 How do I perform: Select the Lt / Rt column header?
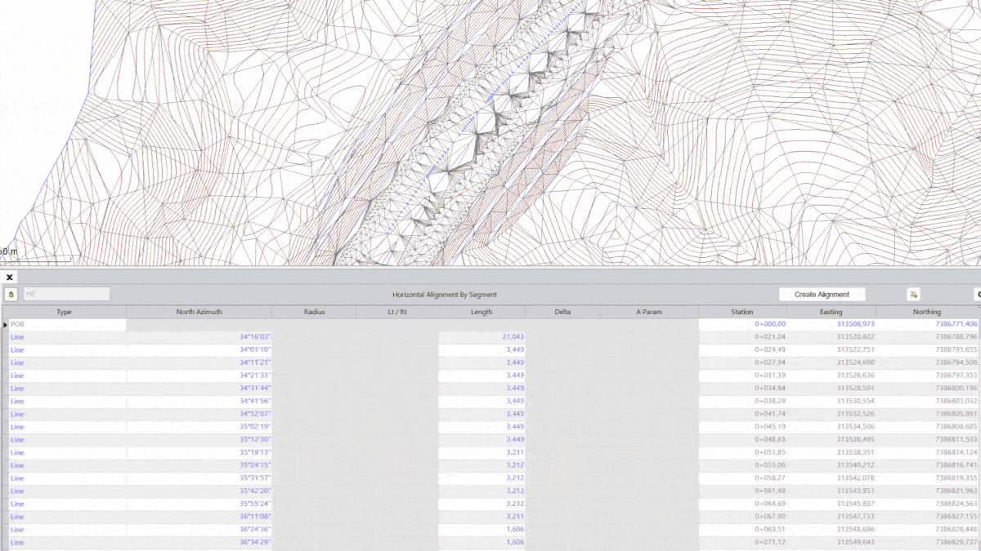click(397, 312)
